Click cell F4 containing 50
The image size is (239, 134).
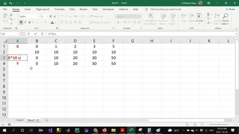tap(114, 64)
